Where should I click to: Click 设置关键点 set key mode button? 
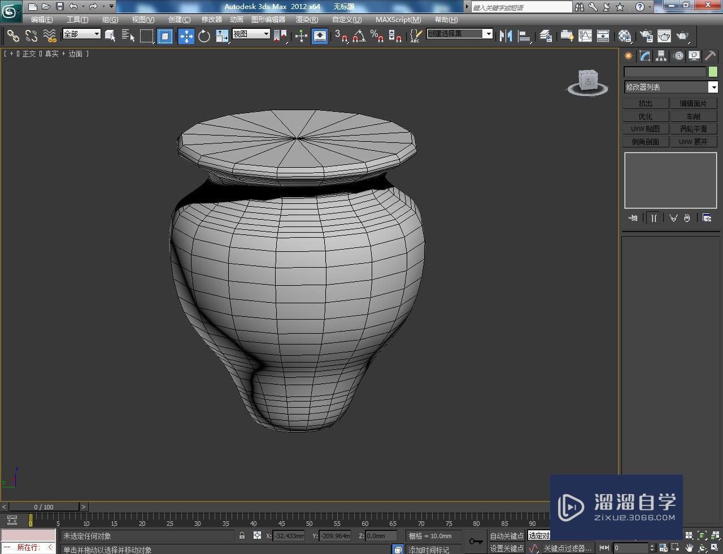(x=507, y=548)
